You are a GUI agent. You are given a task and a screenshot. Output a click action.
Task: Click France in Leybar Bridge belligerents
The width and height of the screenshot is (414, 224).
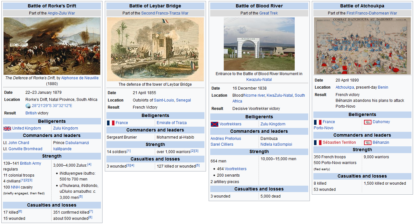coord(122,123)
